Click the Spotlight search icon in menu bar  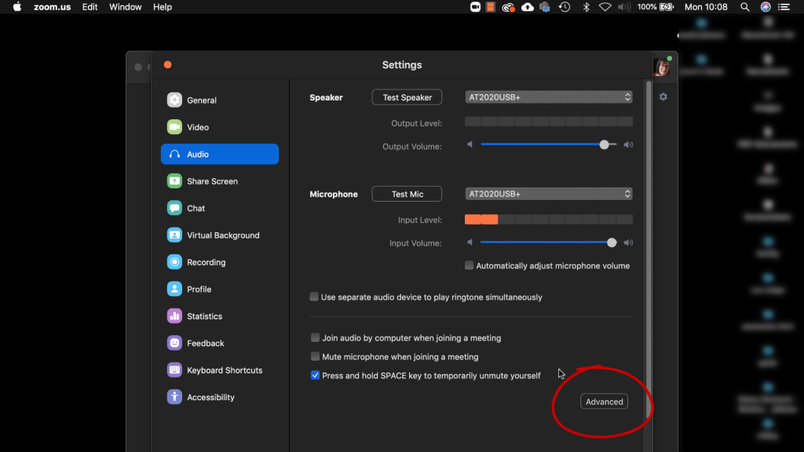coord(744,7)
